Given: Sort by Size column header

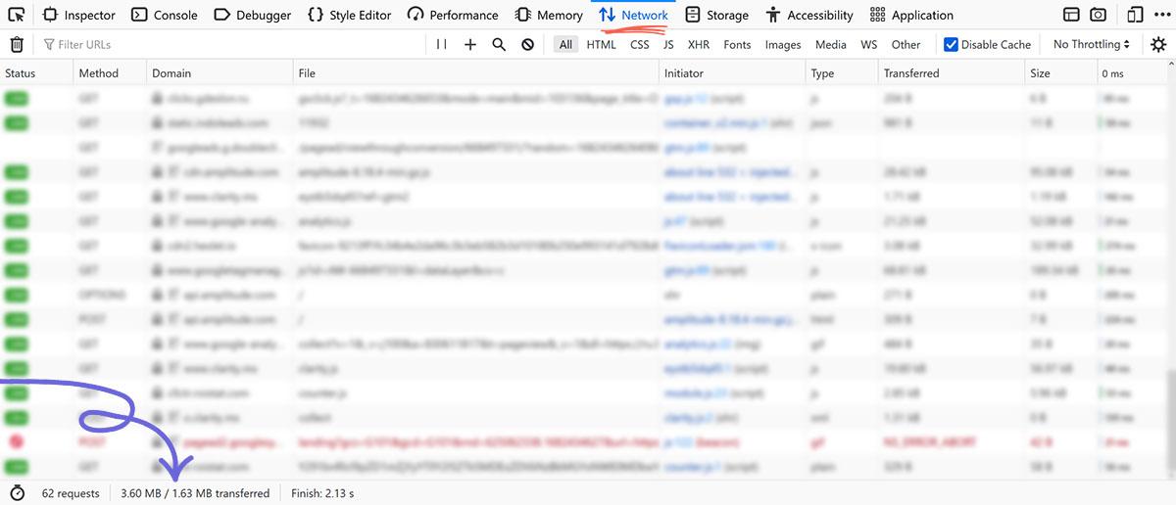Looking at the screenshot, I should (1061, 73).
